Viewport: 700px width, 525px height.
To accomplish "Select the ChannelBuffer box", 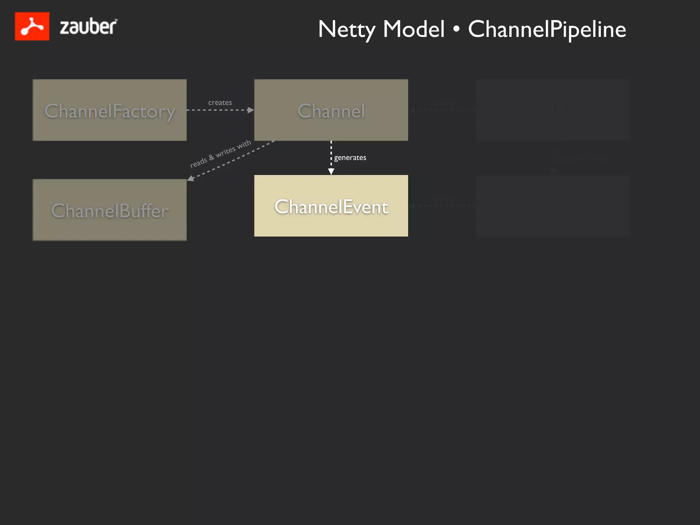I will tap(109, 210).
